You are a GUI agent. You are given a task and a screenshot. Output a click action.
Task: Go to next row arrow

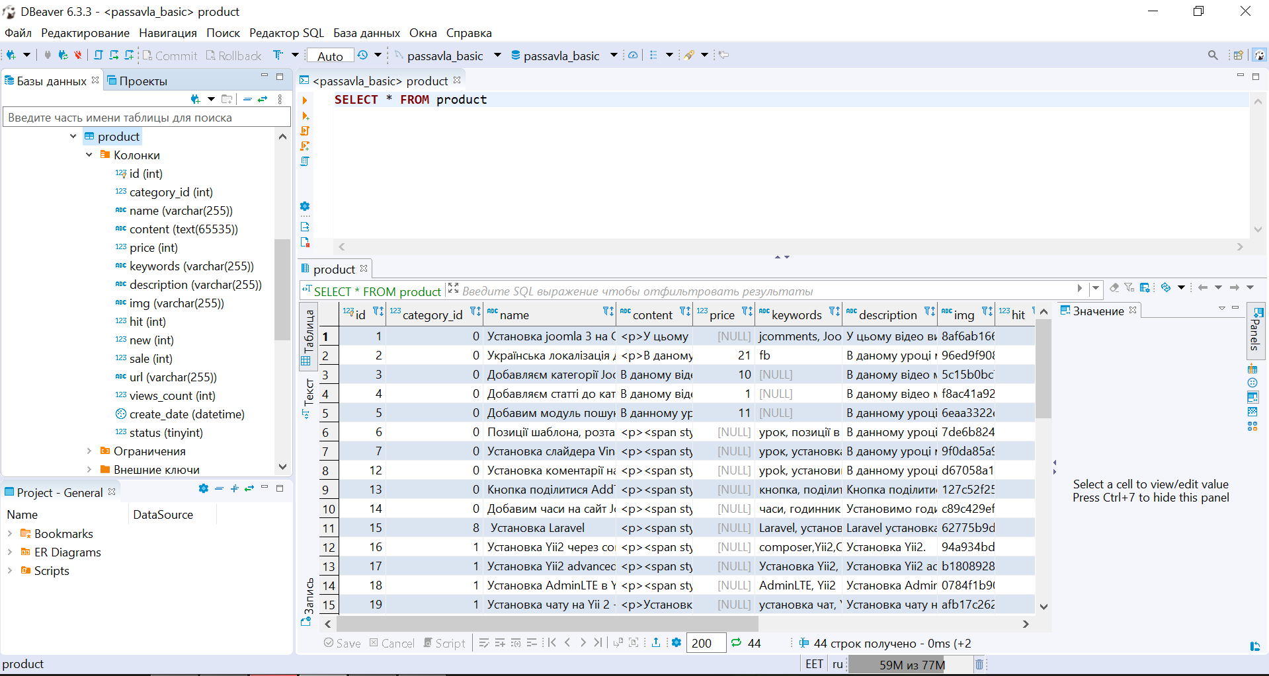pyautogui.click(x=583, y=642)
